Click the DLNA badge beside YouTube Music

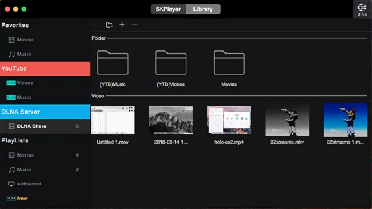pyautogui.click(x=11, y=97)
